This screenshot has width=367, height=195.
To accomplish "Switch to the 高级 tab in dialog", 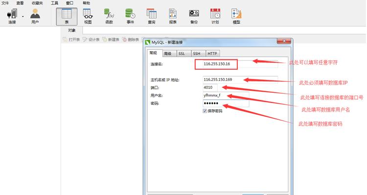I will (167, 54).
